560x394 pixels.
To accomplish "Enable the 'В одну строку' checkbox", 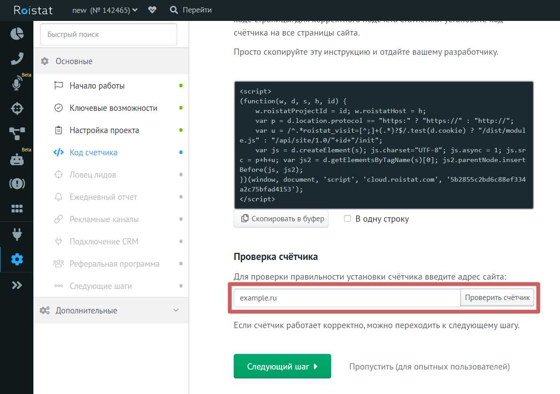I will (348, 219).
